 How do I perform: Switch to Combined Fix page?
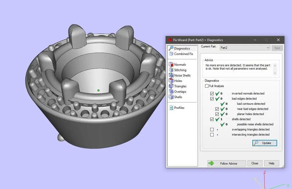184,54
